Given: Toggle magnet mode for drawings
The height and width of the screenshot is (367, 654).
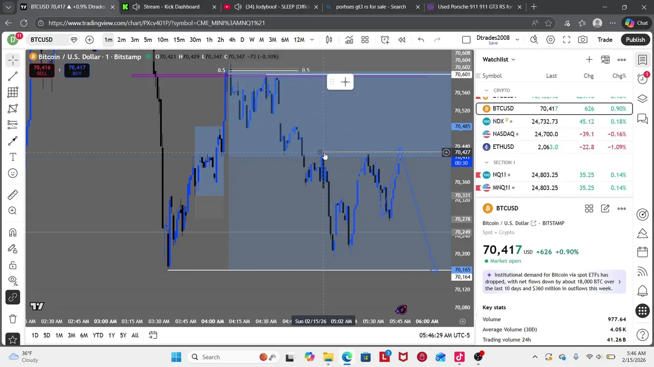Looking at the screenshot, I should pyautogui.click(x=13, y=232).
